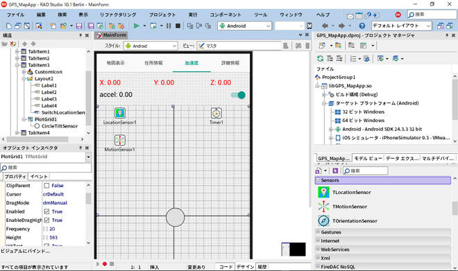This screenshot has width=458, height=271.
Task: Click the form overview thumbnail
Action: (294, 250)
